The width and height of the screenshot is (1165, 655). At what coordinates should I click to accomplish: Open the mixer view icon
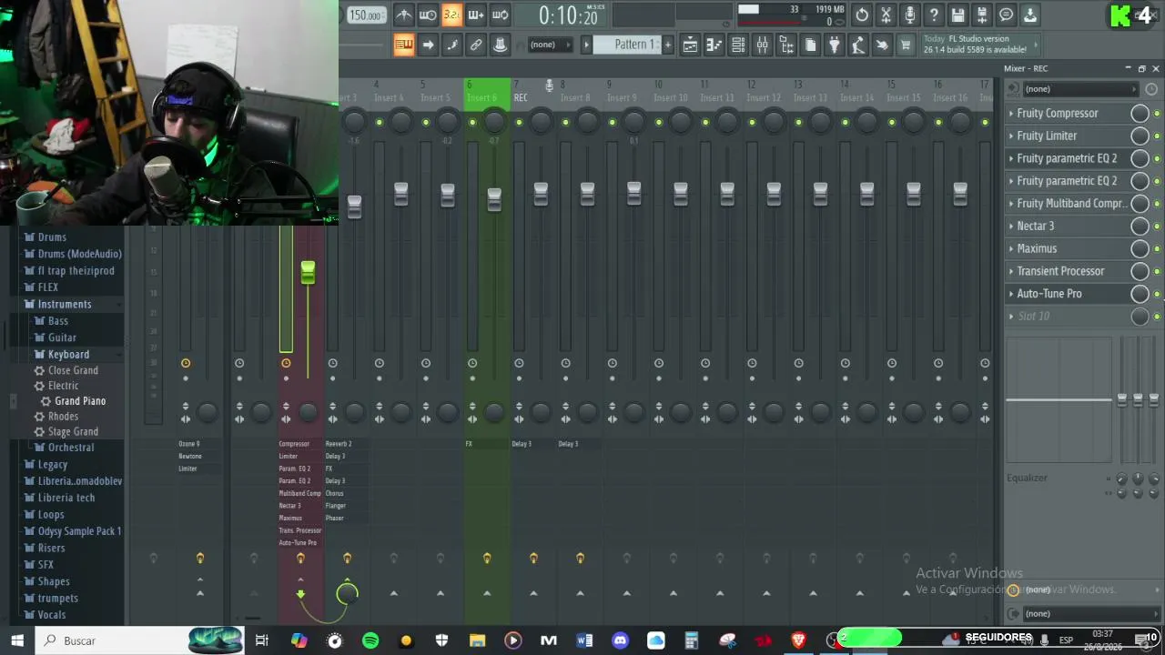click(x=763, y=45)
